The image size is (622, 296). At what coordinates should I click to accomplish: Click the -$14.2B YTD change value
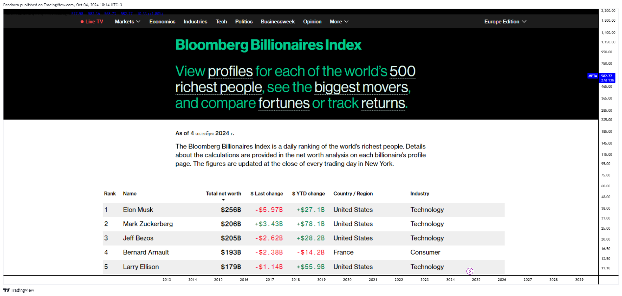(311, 252)
